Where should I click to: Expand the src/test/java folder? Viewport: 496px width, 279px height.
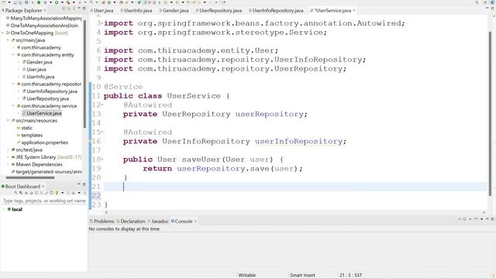pyautogui.click(x=9, y=150)
